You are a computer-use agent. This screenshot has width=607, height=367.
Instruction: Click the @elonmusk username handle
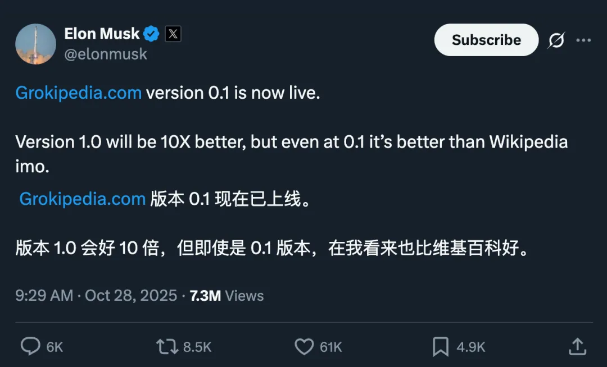(x=106, y=54)
